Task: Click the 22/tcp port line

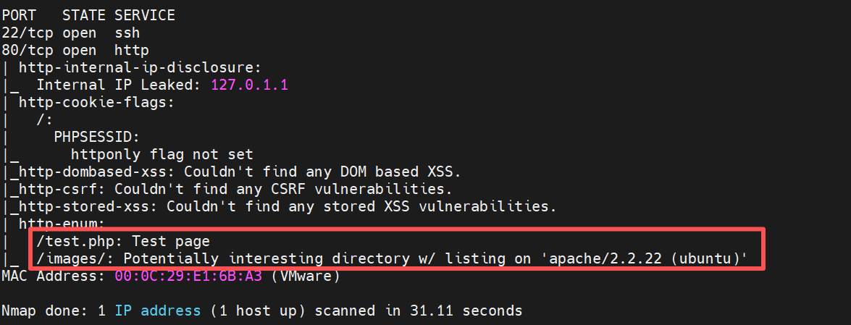Action: [28, 33]
